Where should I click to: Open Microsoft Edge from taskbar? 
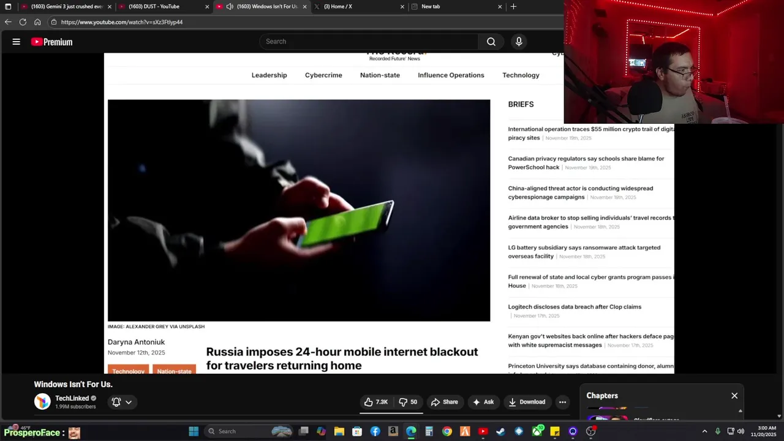pyautogui.click(x=411, y=431)
